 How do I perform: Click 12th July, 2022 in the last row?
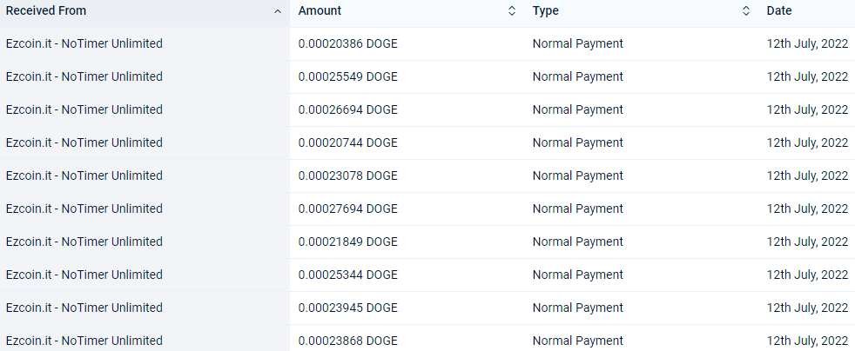coord(808,341)
